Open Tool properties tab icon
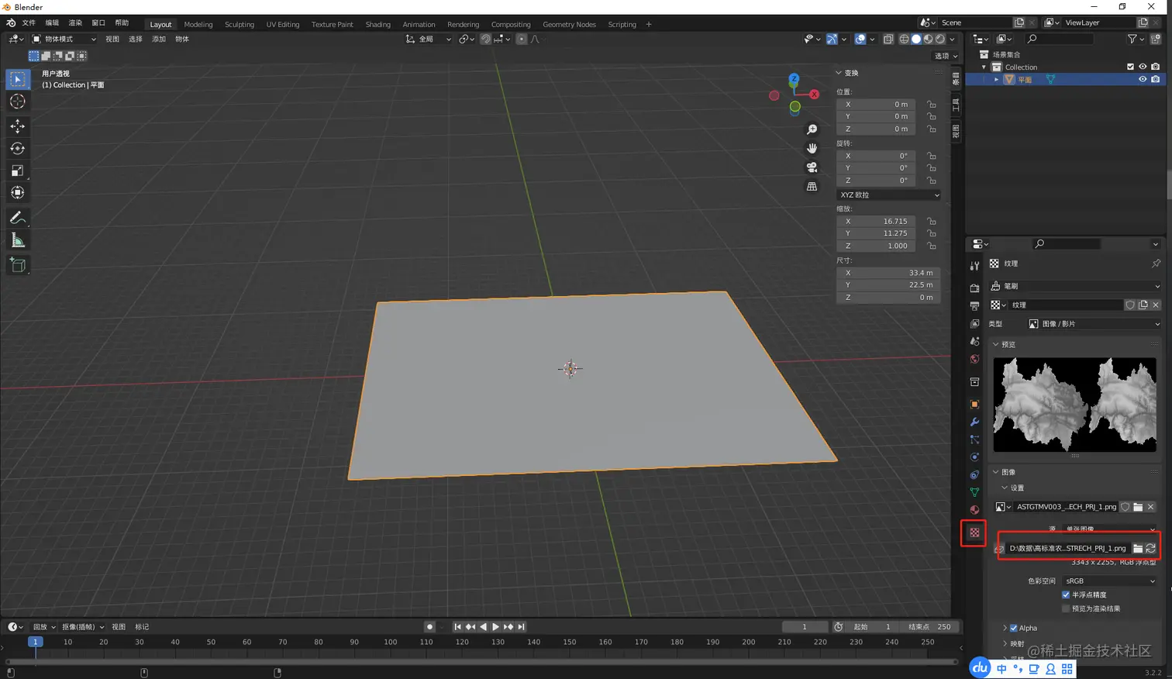 click(x=974, y=266)
